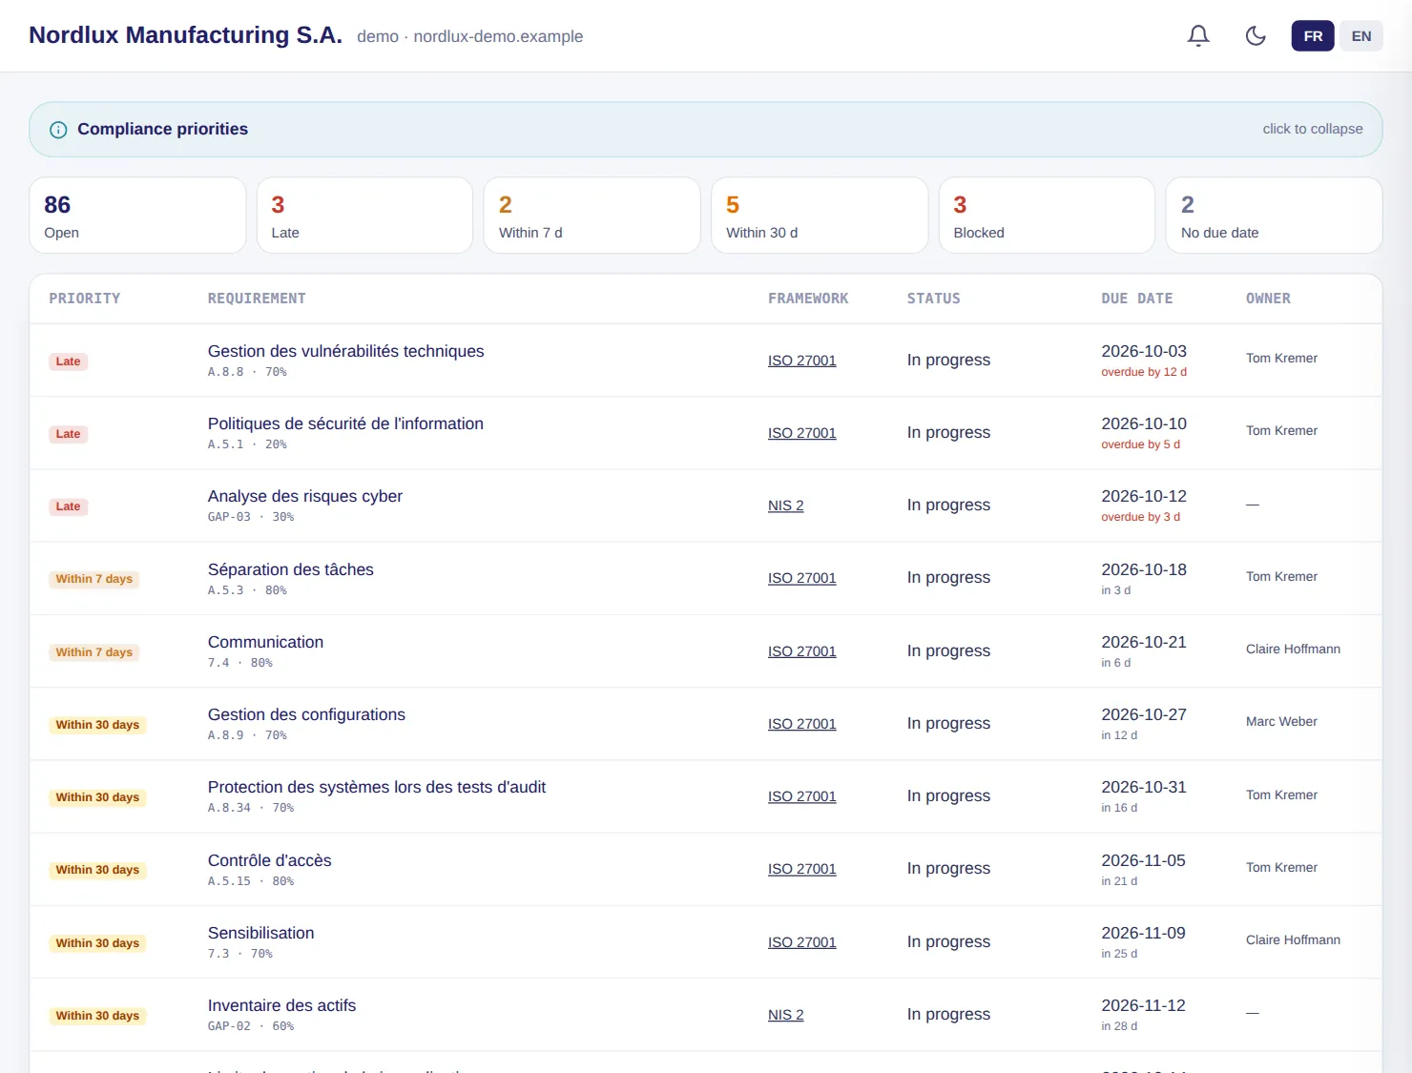This screenshot has width=1412, height=1073.
Task: Open ISO 27001 link for Séparation des tâches
Action: click(x=801, y=578)
